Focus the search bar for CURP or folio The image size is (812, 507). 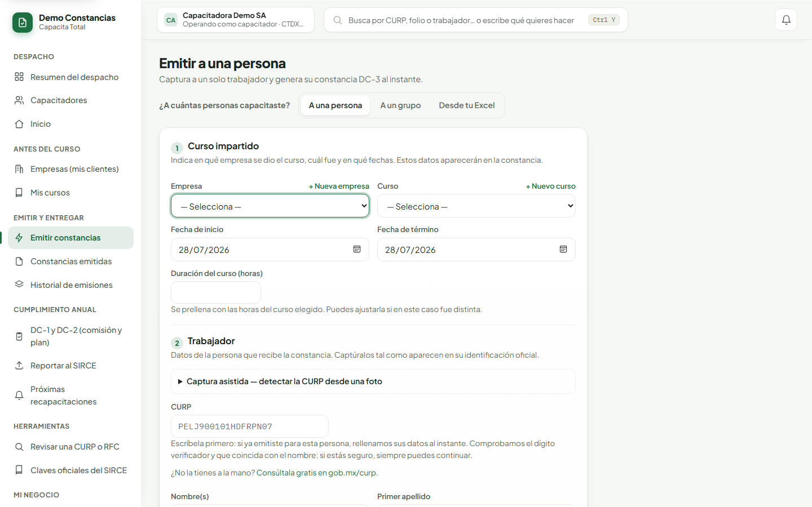476,20
